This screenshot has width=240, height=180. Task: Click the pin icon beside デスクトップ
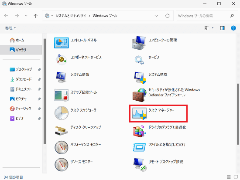[39, 70]
